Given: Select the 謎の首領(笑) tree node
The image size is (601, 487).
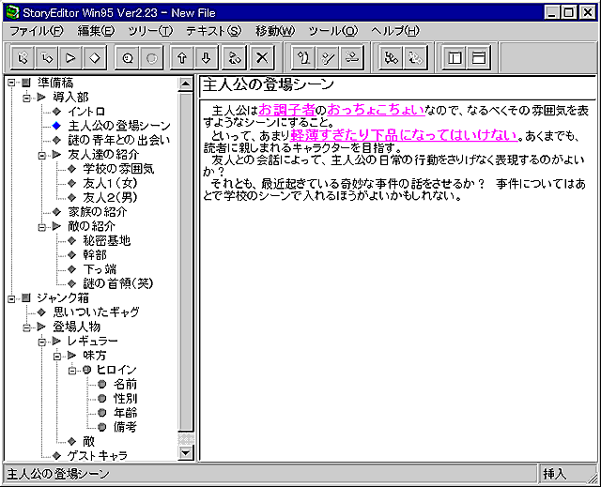Looking at the screenshot, I should click(118, 283).
